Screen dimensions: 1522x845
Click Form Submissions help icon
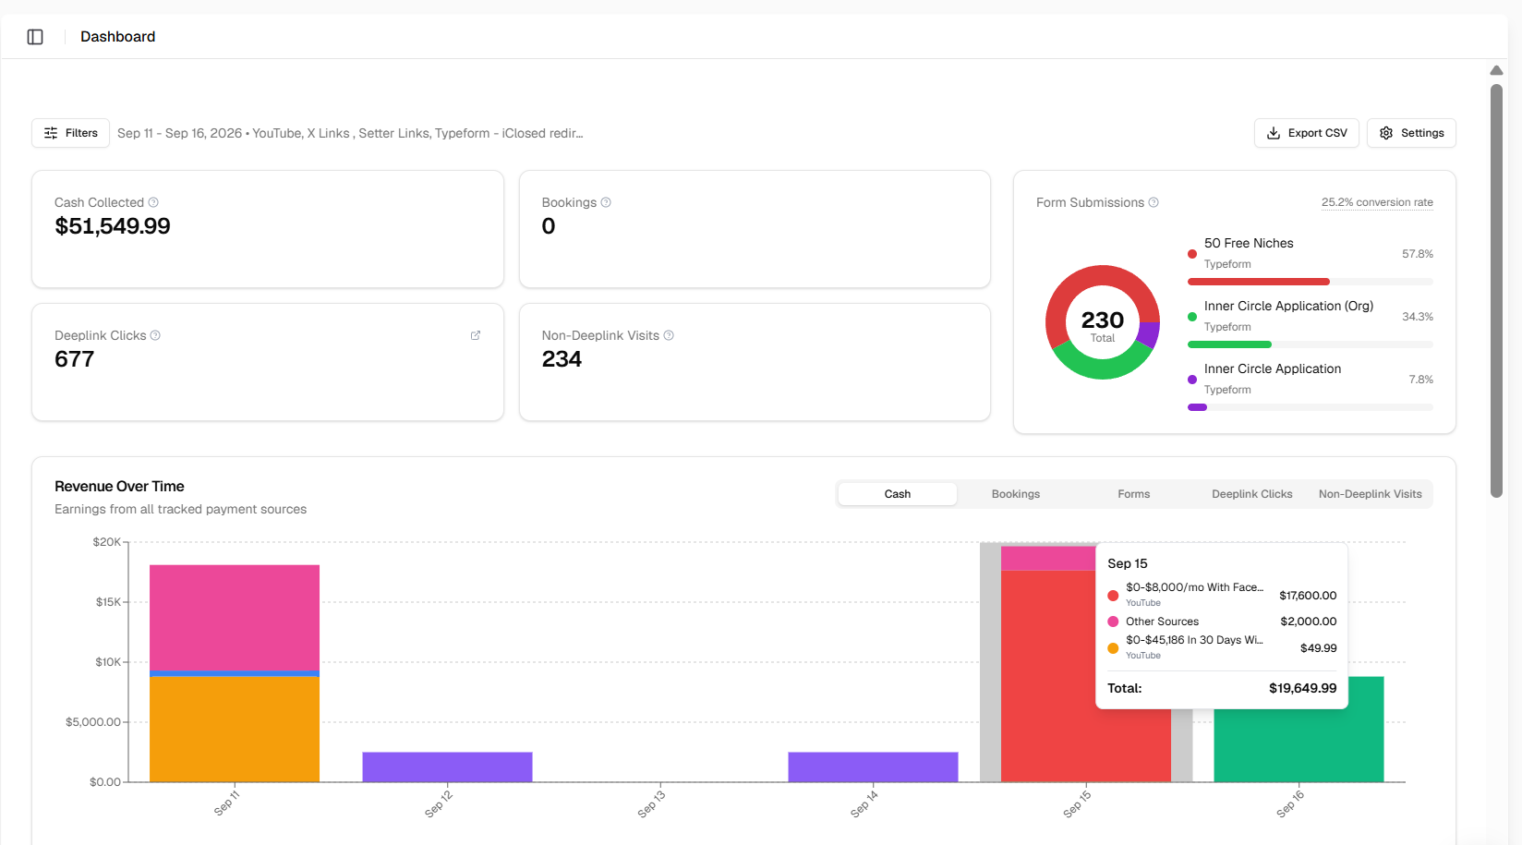point(1154,202)
